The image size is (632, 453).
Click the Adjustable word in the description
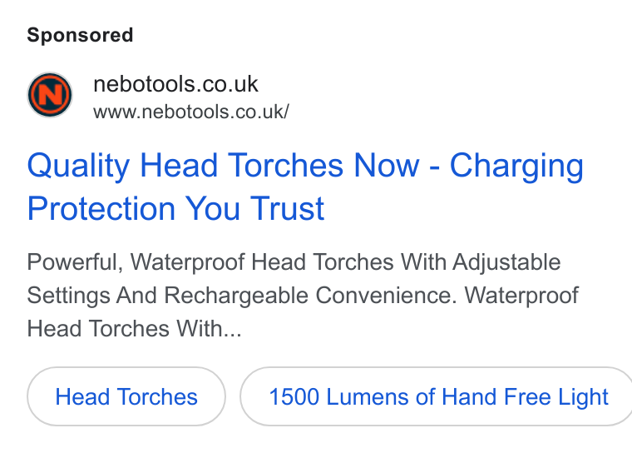coord(506,262)
